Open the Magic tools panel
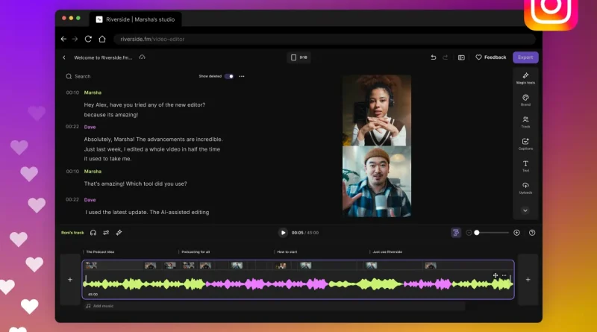The image size is (597, 332). 525,78
